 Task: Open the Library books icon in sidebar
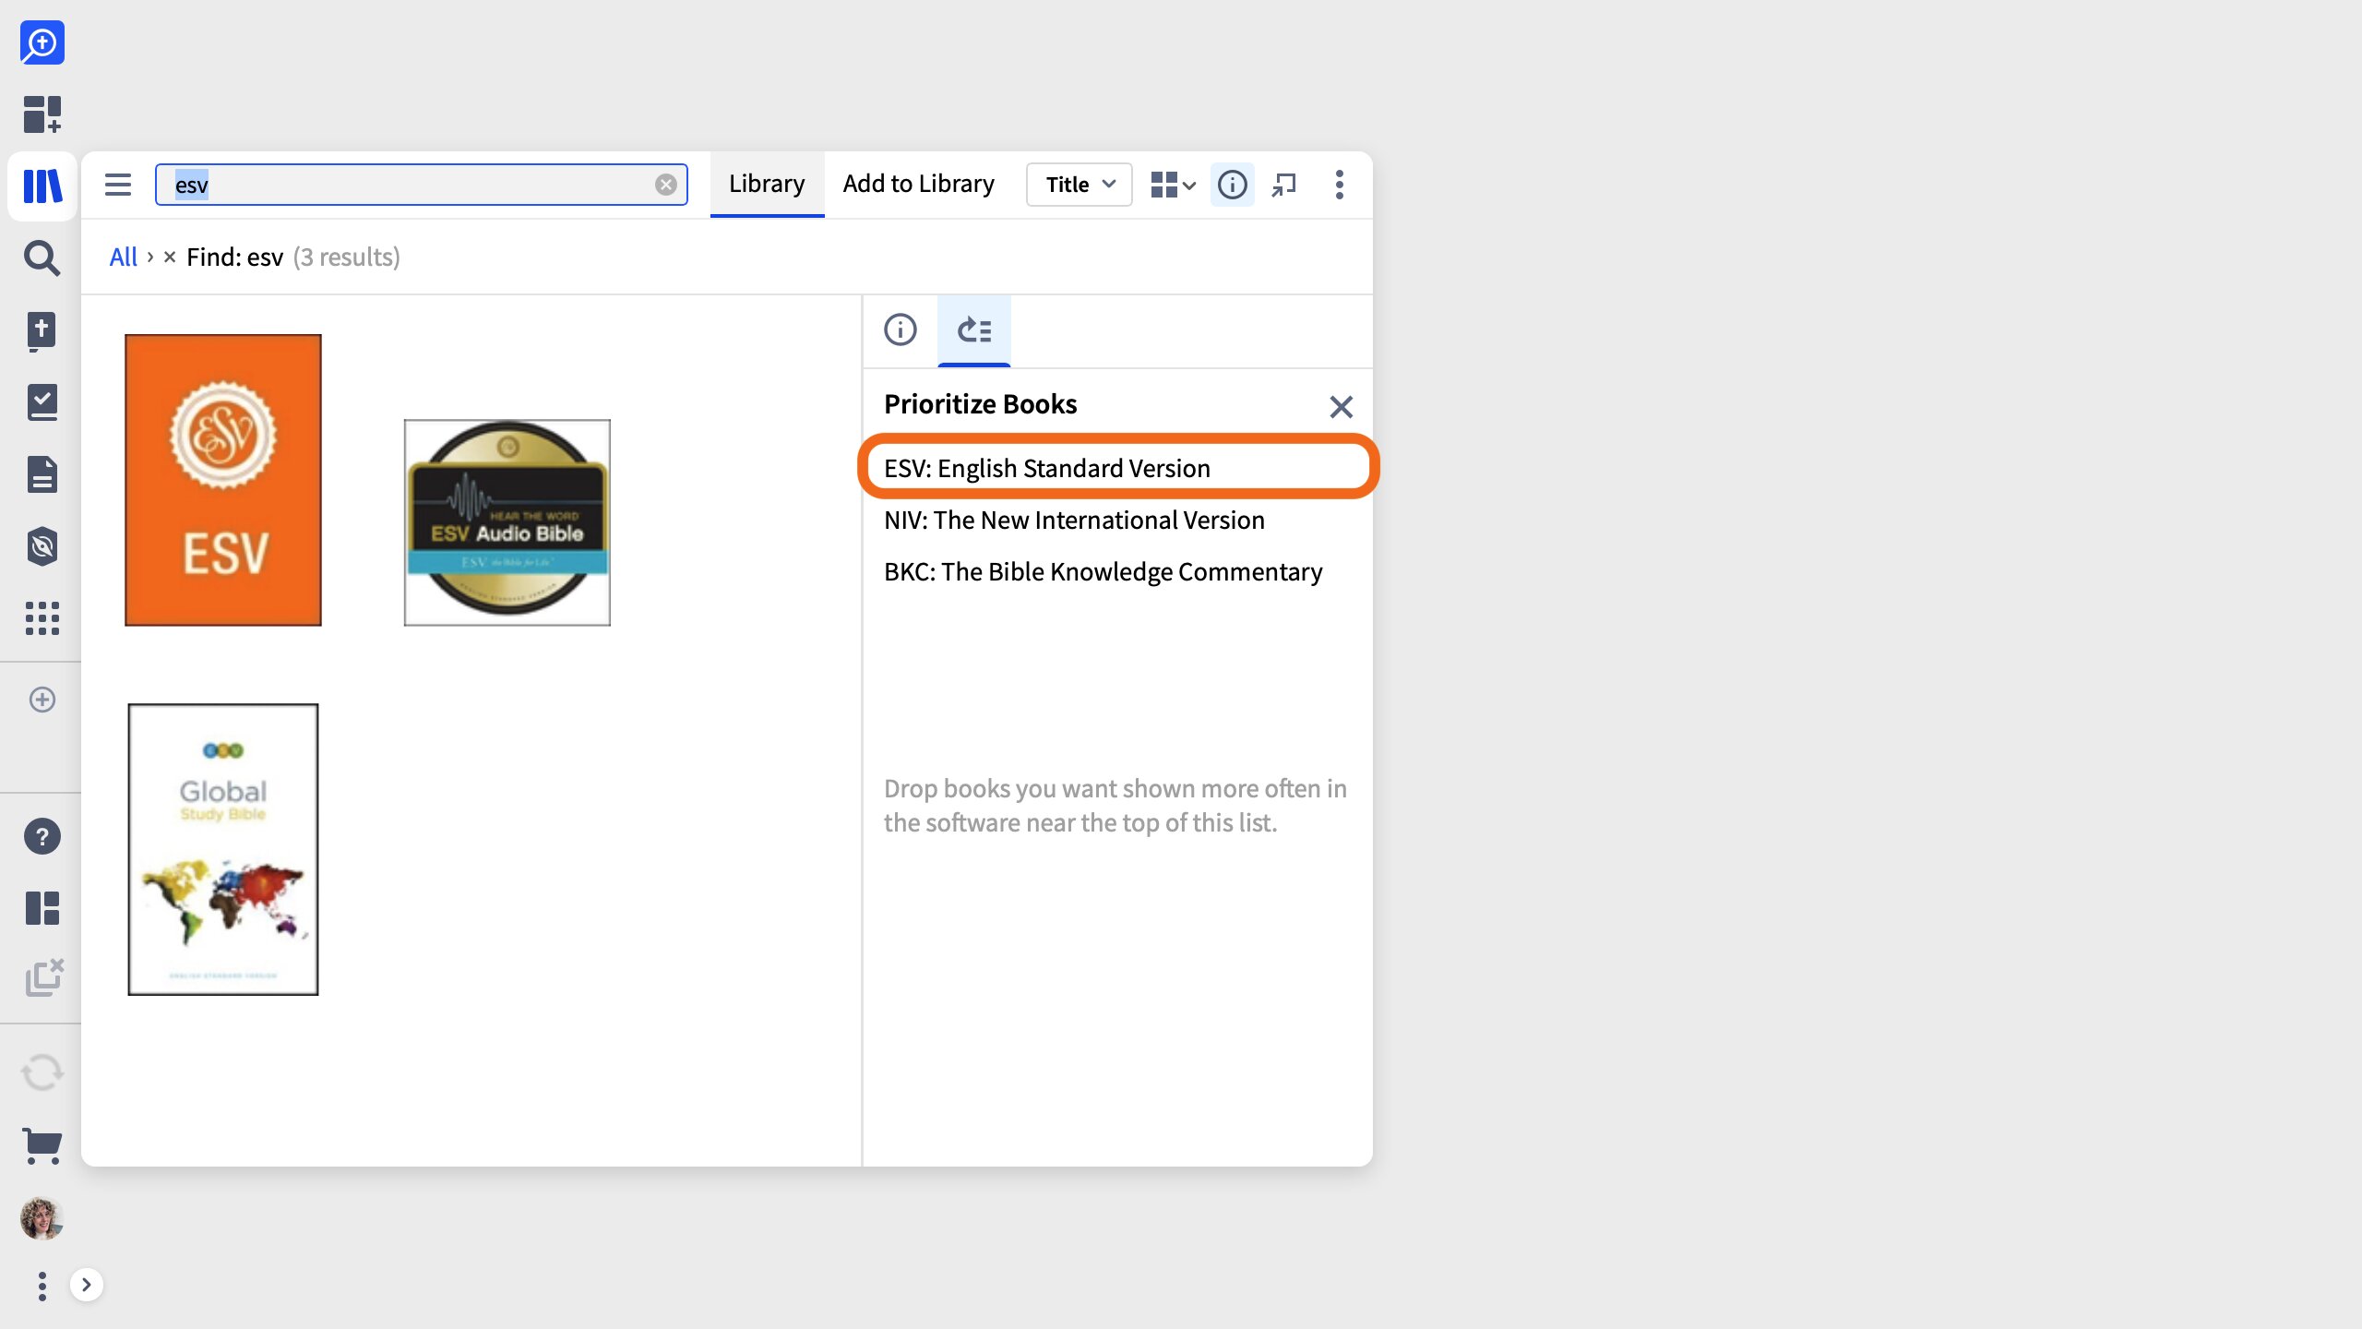pos(42,186)
